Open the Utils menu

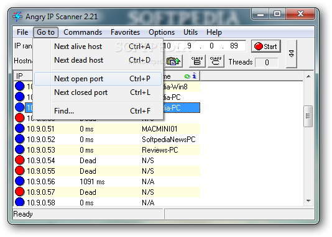(190, 32)
